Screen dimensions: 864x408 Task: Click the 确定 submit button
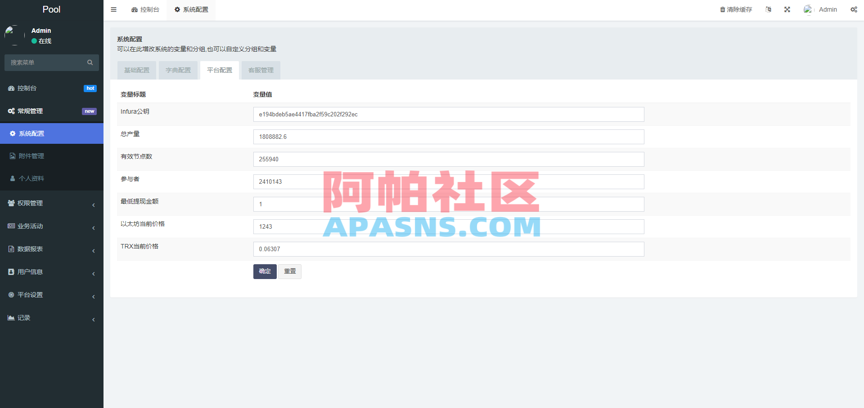(x=265, y=271)
